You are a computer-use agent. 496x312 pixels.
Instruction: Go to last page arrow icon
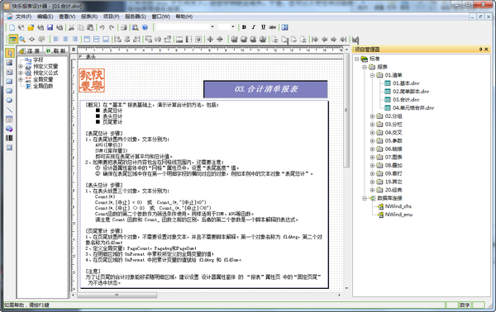pyautogui.click(x=343, y=39)
